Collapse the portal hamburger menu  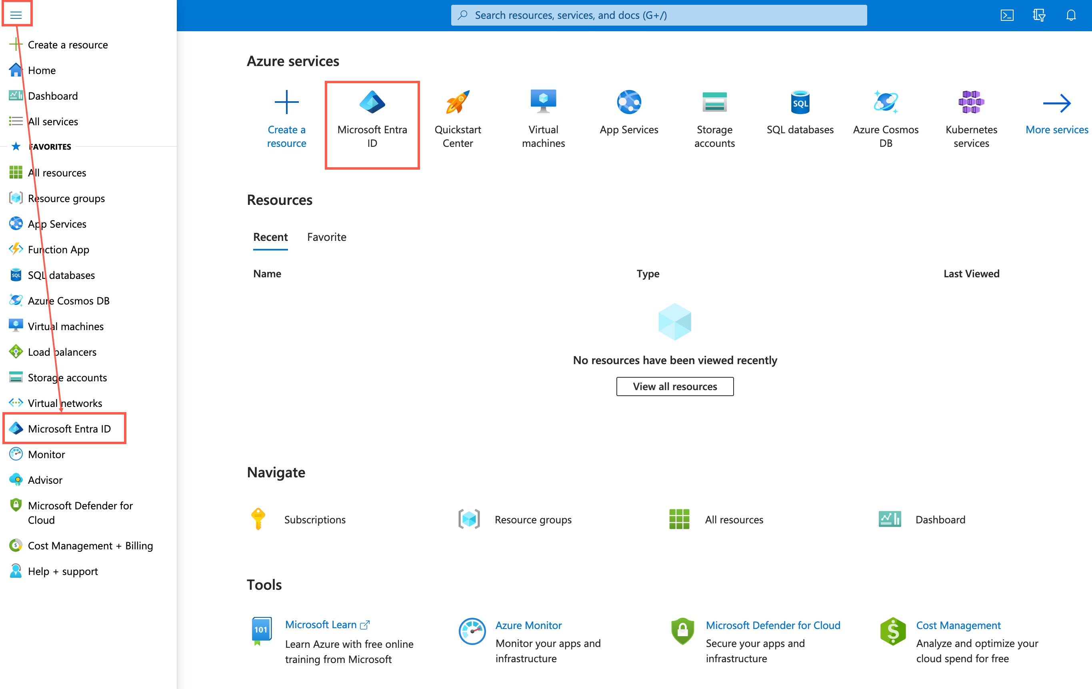click(x=16, y=15)
